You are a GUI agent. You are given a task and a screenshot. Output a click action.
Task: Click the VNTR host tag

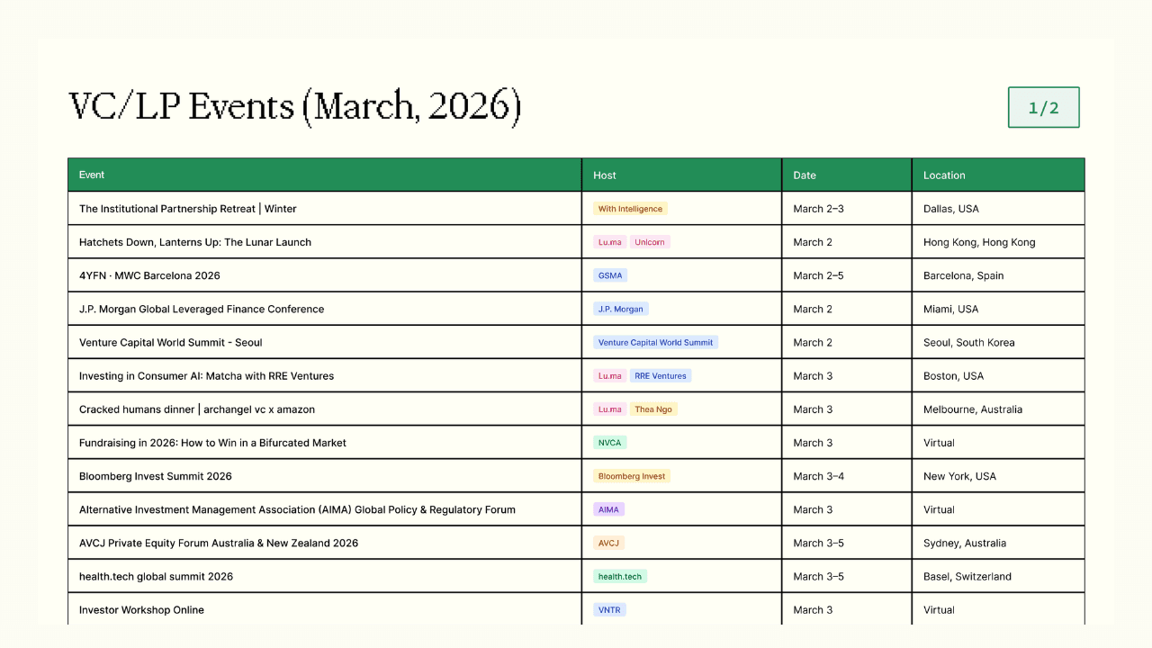609,609
